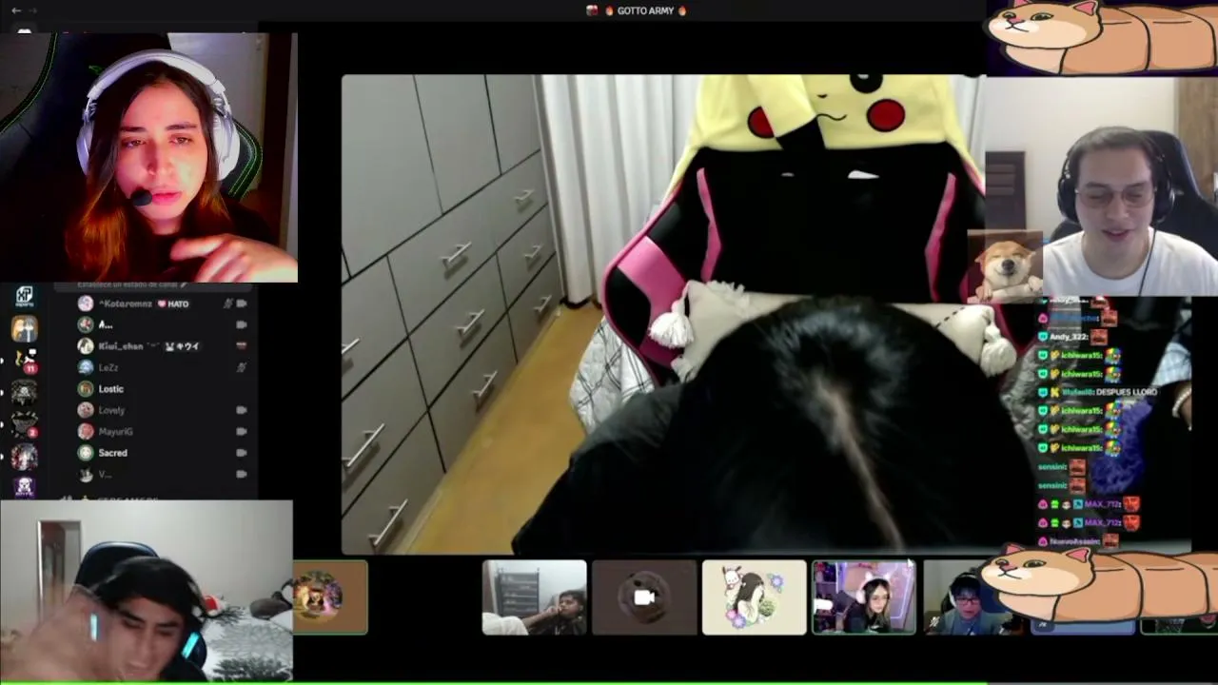
Task: Click the live stream indicator on Kiwi_chan's row
Action: click(x=242, y=346)
